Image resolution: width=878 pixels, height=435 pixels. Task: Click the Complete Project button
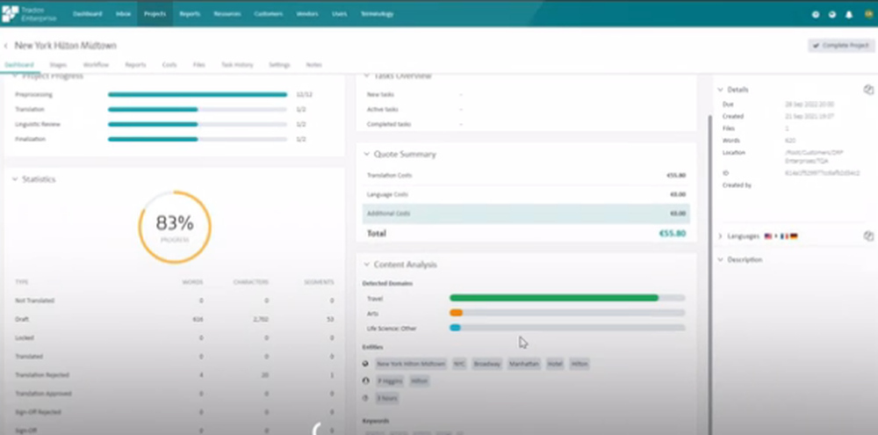pos(841,46)
